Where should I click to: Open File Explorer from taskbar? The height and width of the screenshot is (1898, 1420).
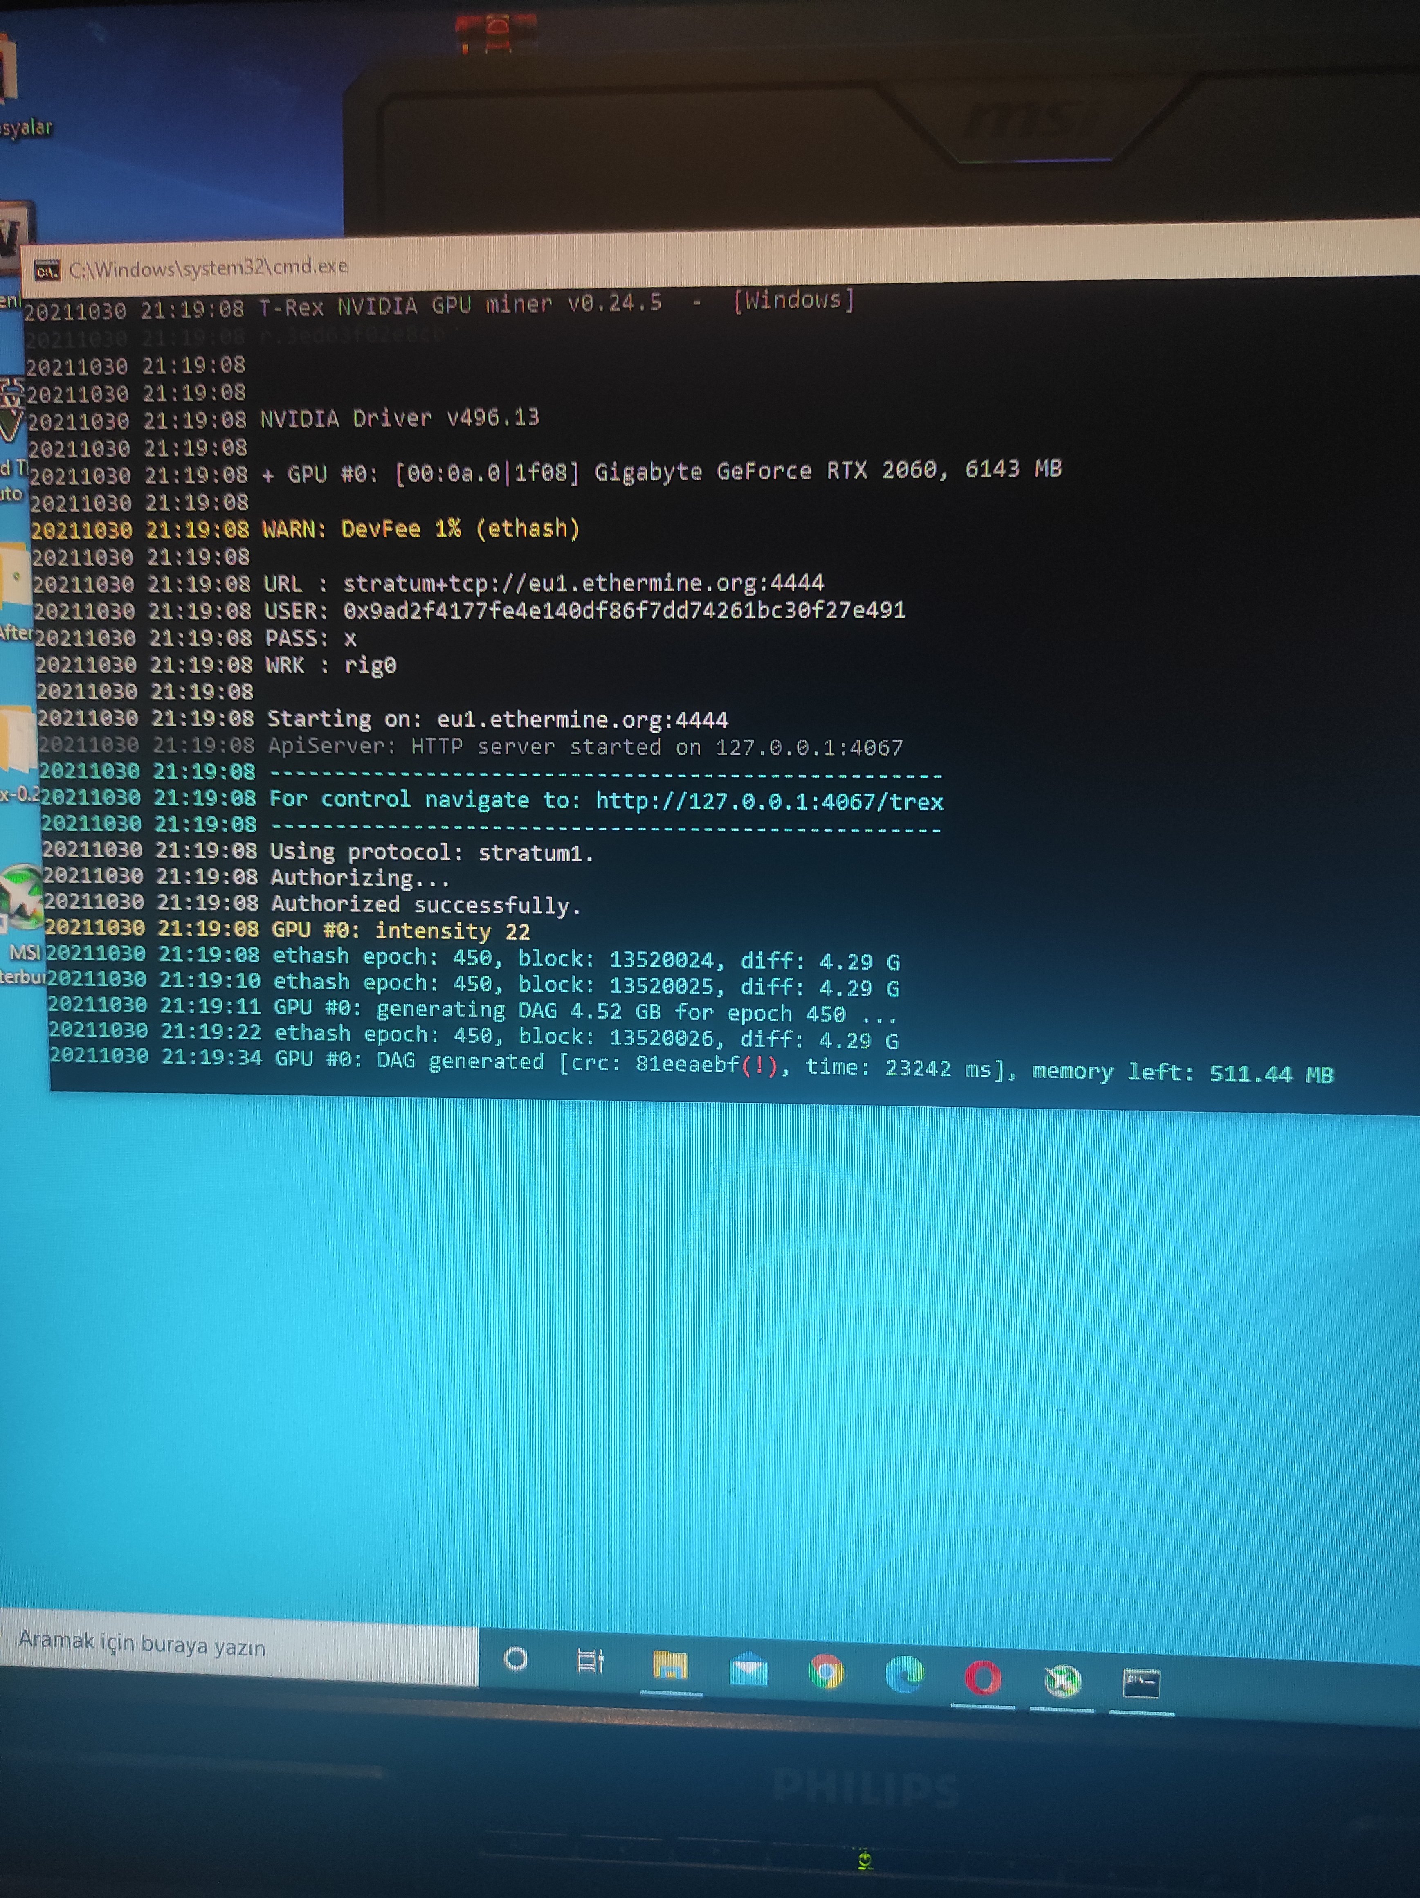click(670, 1666)
